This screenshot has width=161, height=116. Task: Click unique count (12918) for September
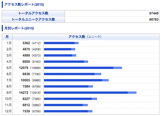tap(36, 92)
